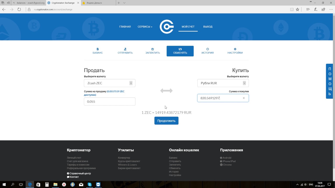
Task: Open Windows taskbar search
Action: (13, 184)
